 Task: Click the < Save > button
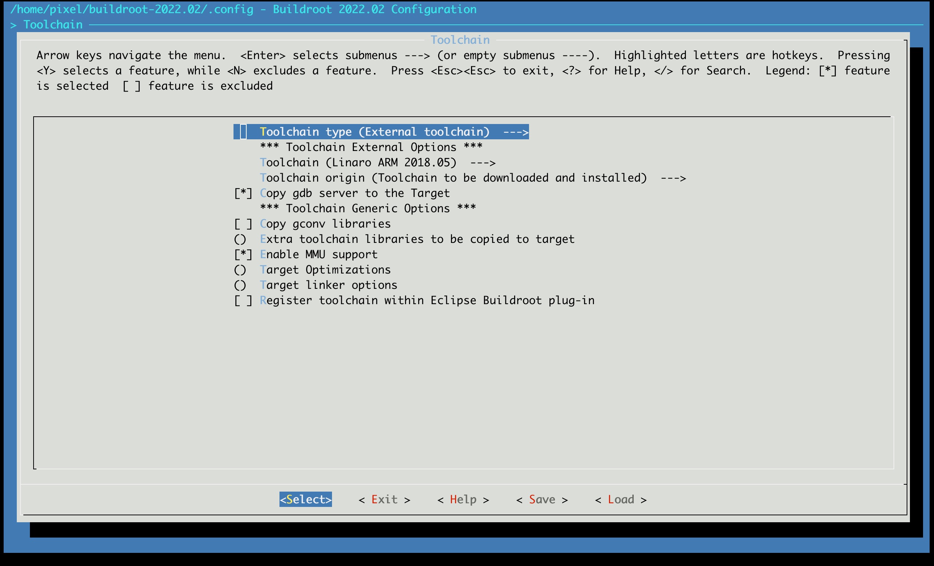coord(542,499)
